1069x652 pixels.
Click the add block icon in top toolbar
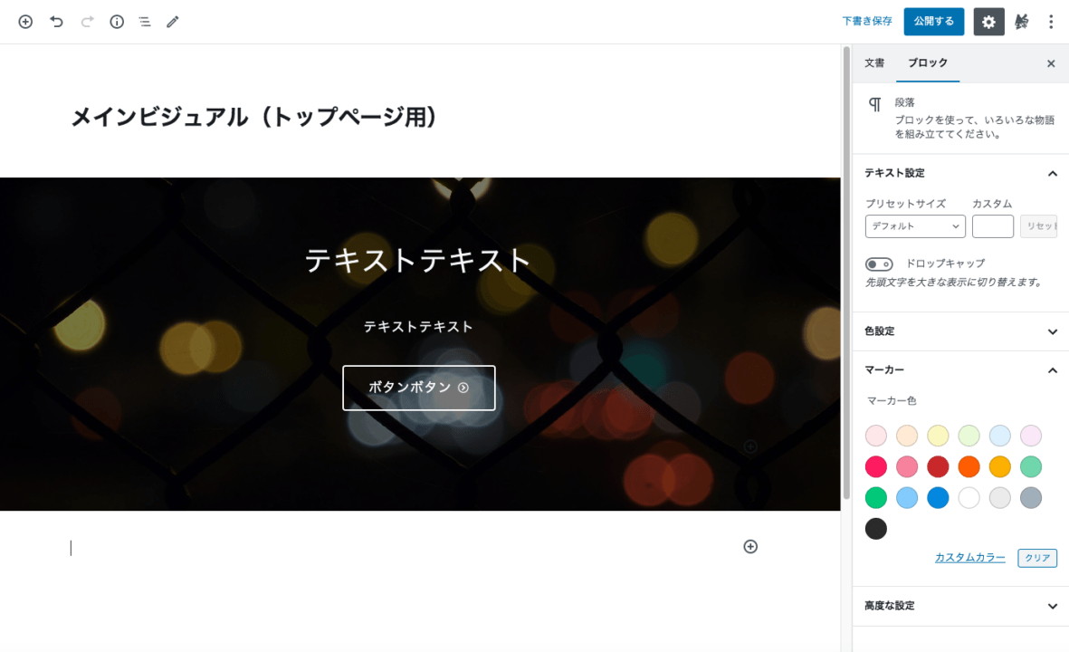click(25, 22)
